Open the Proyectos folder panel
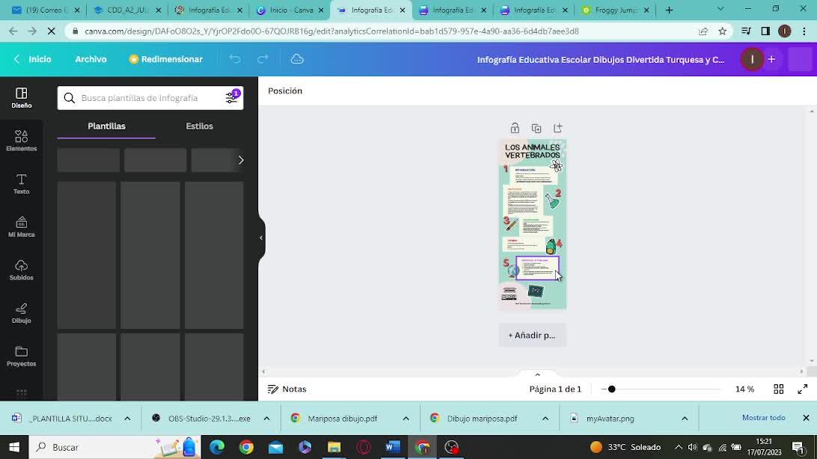 (22, 357)
